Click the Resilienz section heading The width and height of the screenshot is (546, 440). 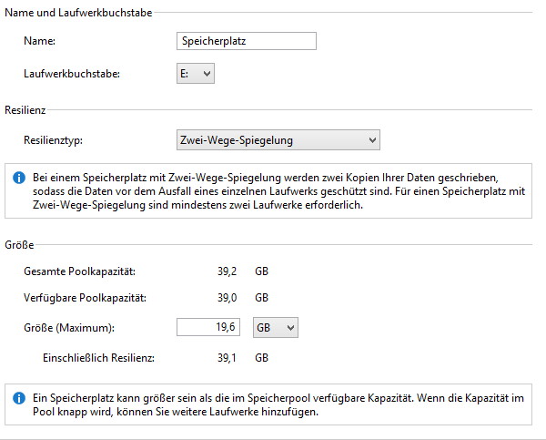pyautogui.click(x=25, y=110)
